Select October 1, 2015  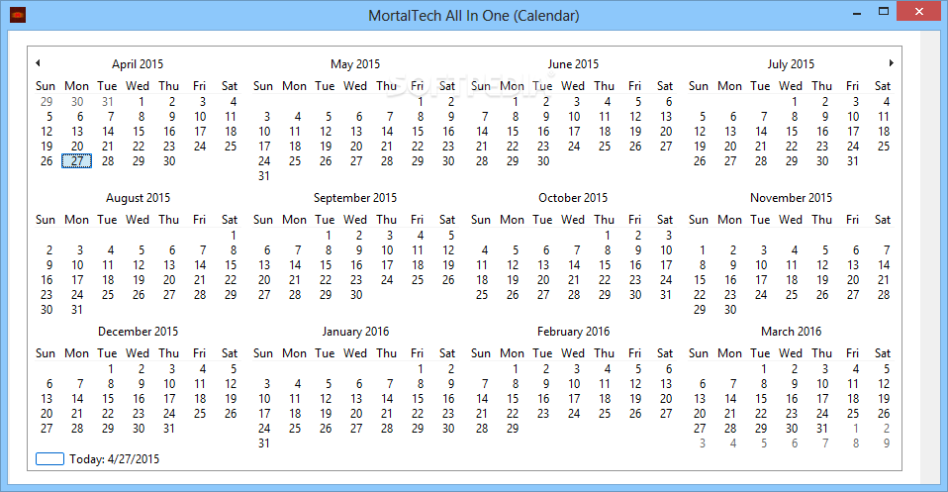coord(608,236)
